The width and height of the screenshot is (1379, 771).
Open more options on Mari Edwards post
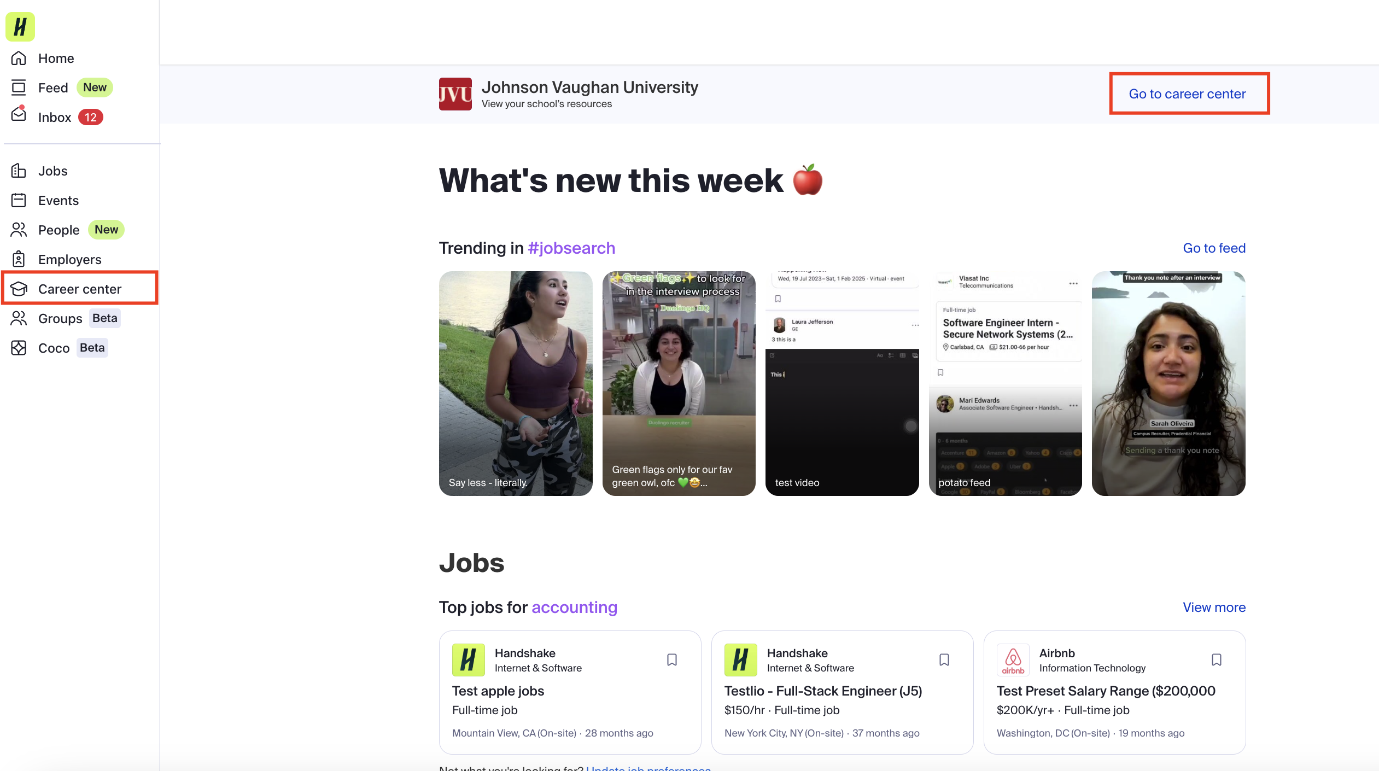pos(1074,405)
